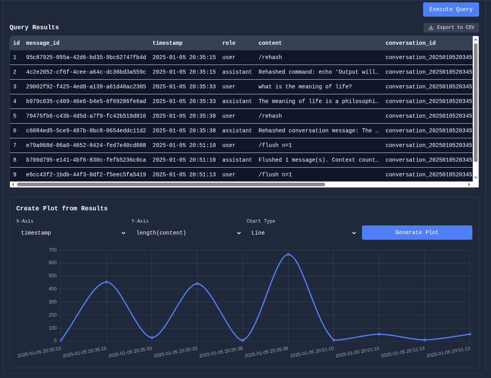
Task: Click timestamp 2025-01-05 20:51:13 in row 9
Action: click(184, 175)
